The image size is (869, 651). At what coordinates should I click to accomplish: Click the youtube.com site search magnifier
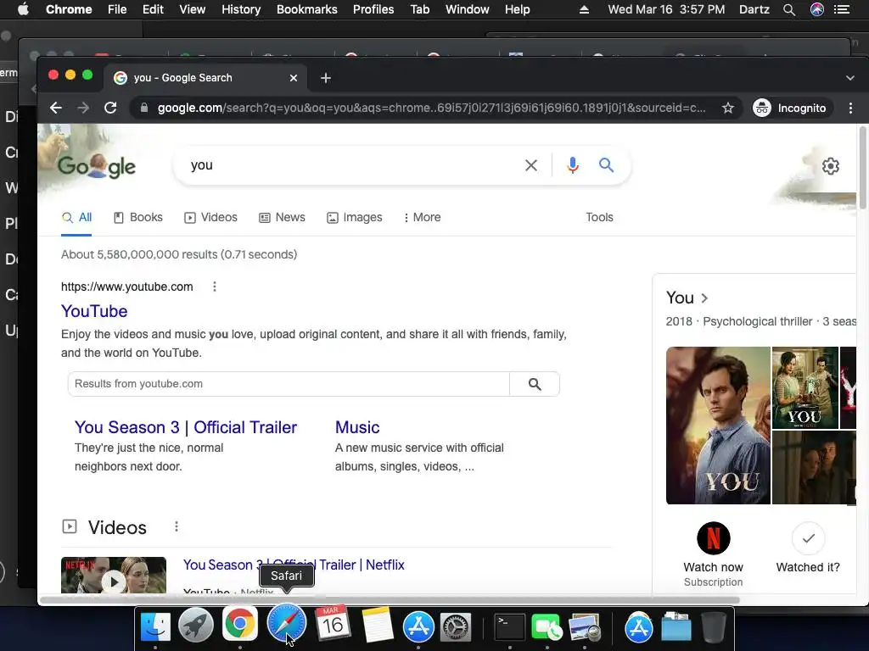pyautogui.click(x=535, y=384)
